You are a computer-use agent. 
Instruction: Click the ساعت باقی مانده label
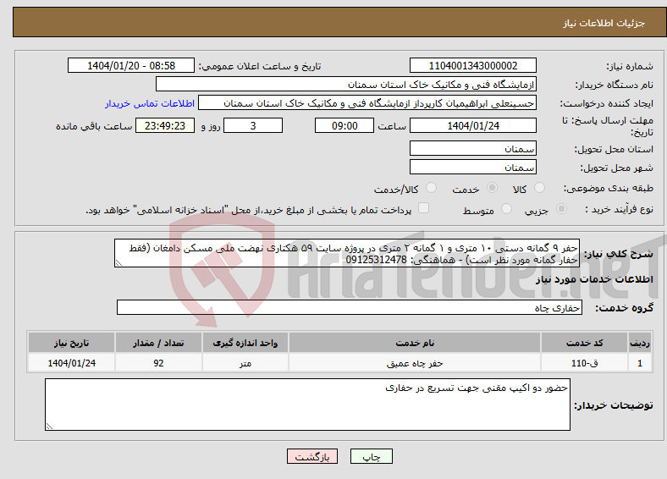click(94, 126)
